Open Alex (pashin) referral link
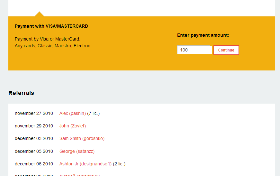Viewport: 280px width, 176px height. coord(73,114)
